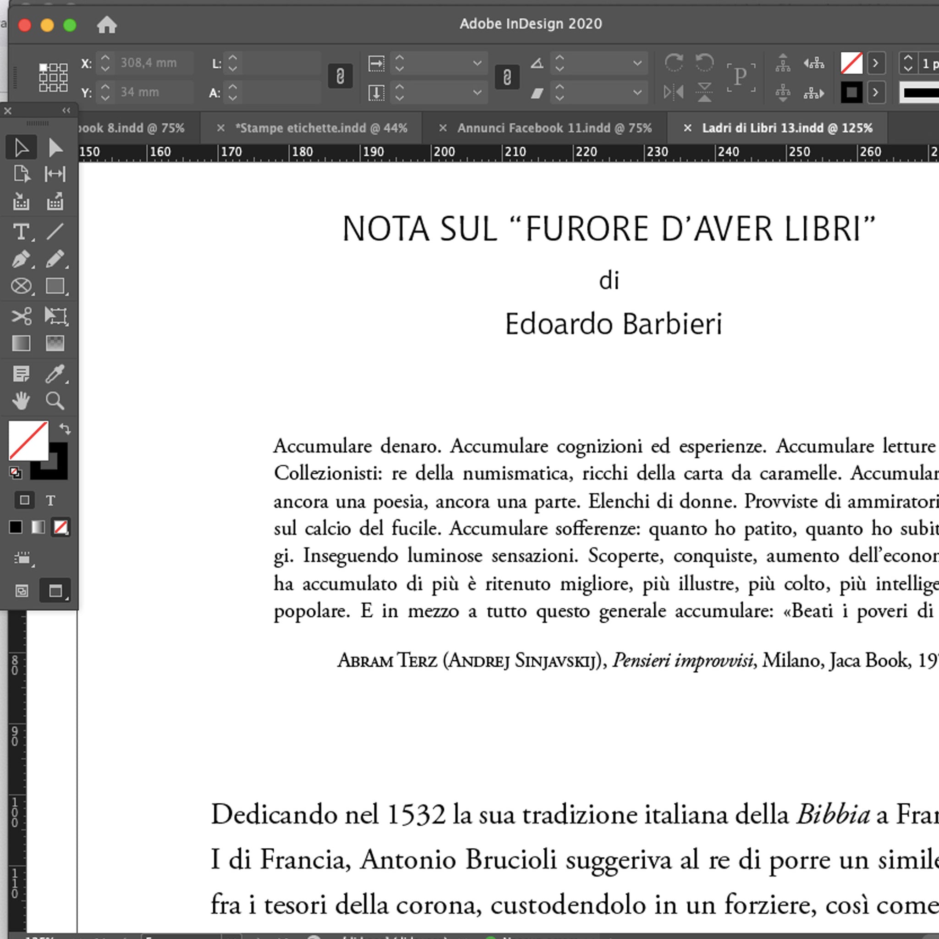Close the floating toolbox panel
The height and width of the screenshot is (939, 939).
[8, 111]
